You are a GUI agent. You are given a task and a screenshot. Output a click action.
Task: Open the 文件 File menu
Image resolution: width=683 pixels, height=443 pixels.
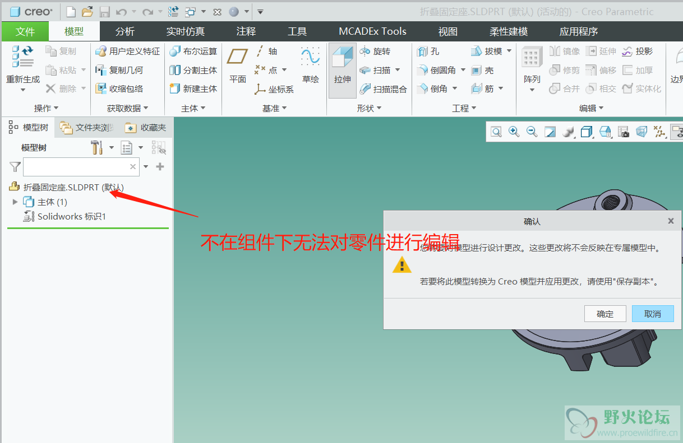(25, 31)
